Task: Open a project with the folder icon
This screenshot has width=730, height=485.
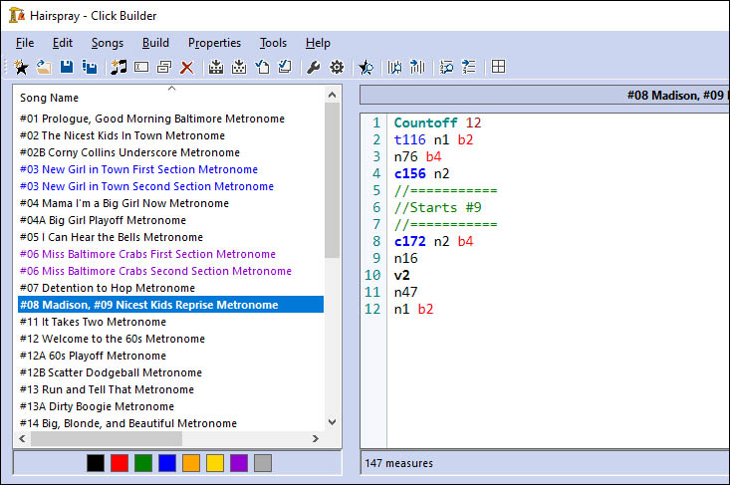Action: (x=44, y=67)
